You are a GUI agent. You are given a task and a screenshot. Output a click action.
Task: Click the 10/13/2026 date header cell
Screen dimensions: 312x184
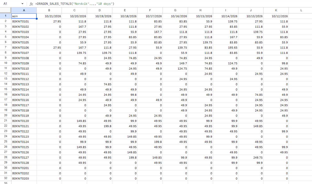(x=251, y=16)
